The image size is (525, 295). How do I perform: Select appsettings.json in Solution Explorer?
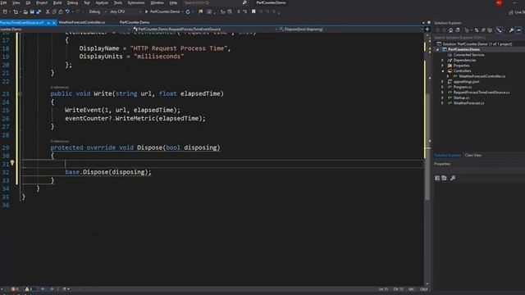click(x=467, y=82)
